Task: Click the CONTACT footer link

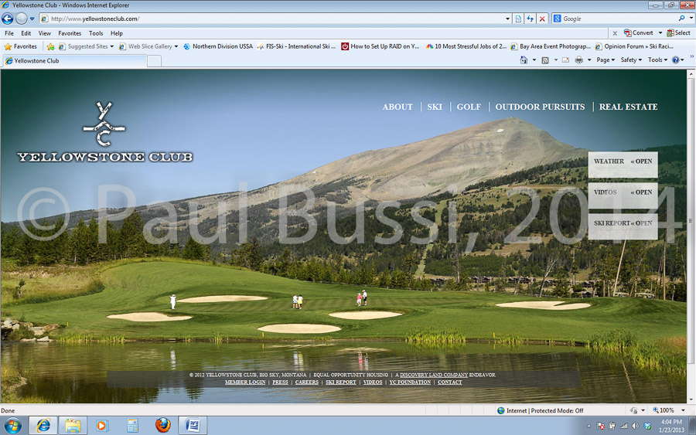Action: (449, 382)
